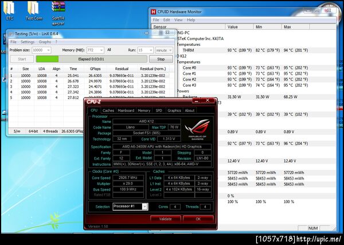Image resolution: width=344 pixels, height=245 pixels.
Task: Open the File menu in Hardware Monitor
Action: coord(156,20)
